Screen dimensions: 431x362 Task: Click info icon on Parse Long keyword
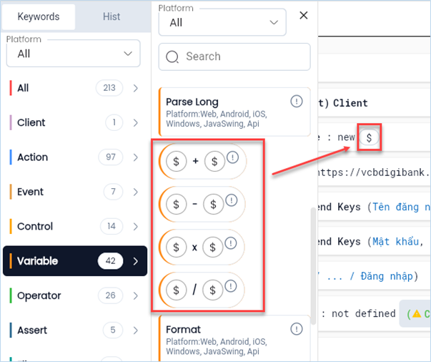297,102
